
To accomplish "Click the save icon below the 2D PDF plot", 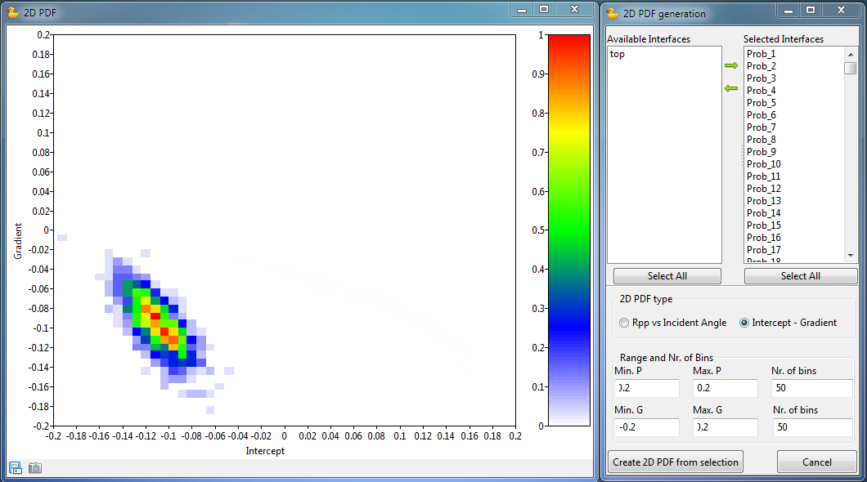I will pyautogui.click(x=16, y=468).
